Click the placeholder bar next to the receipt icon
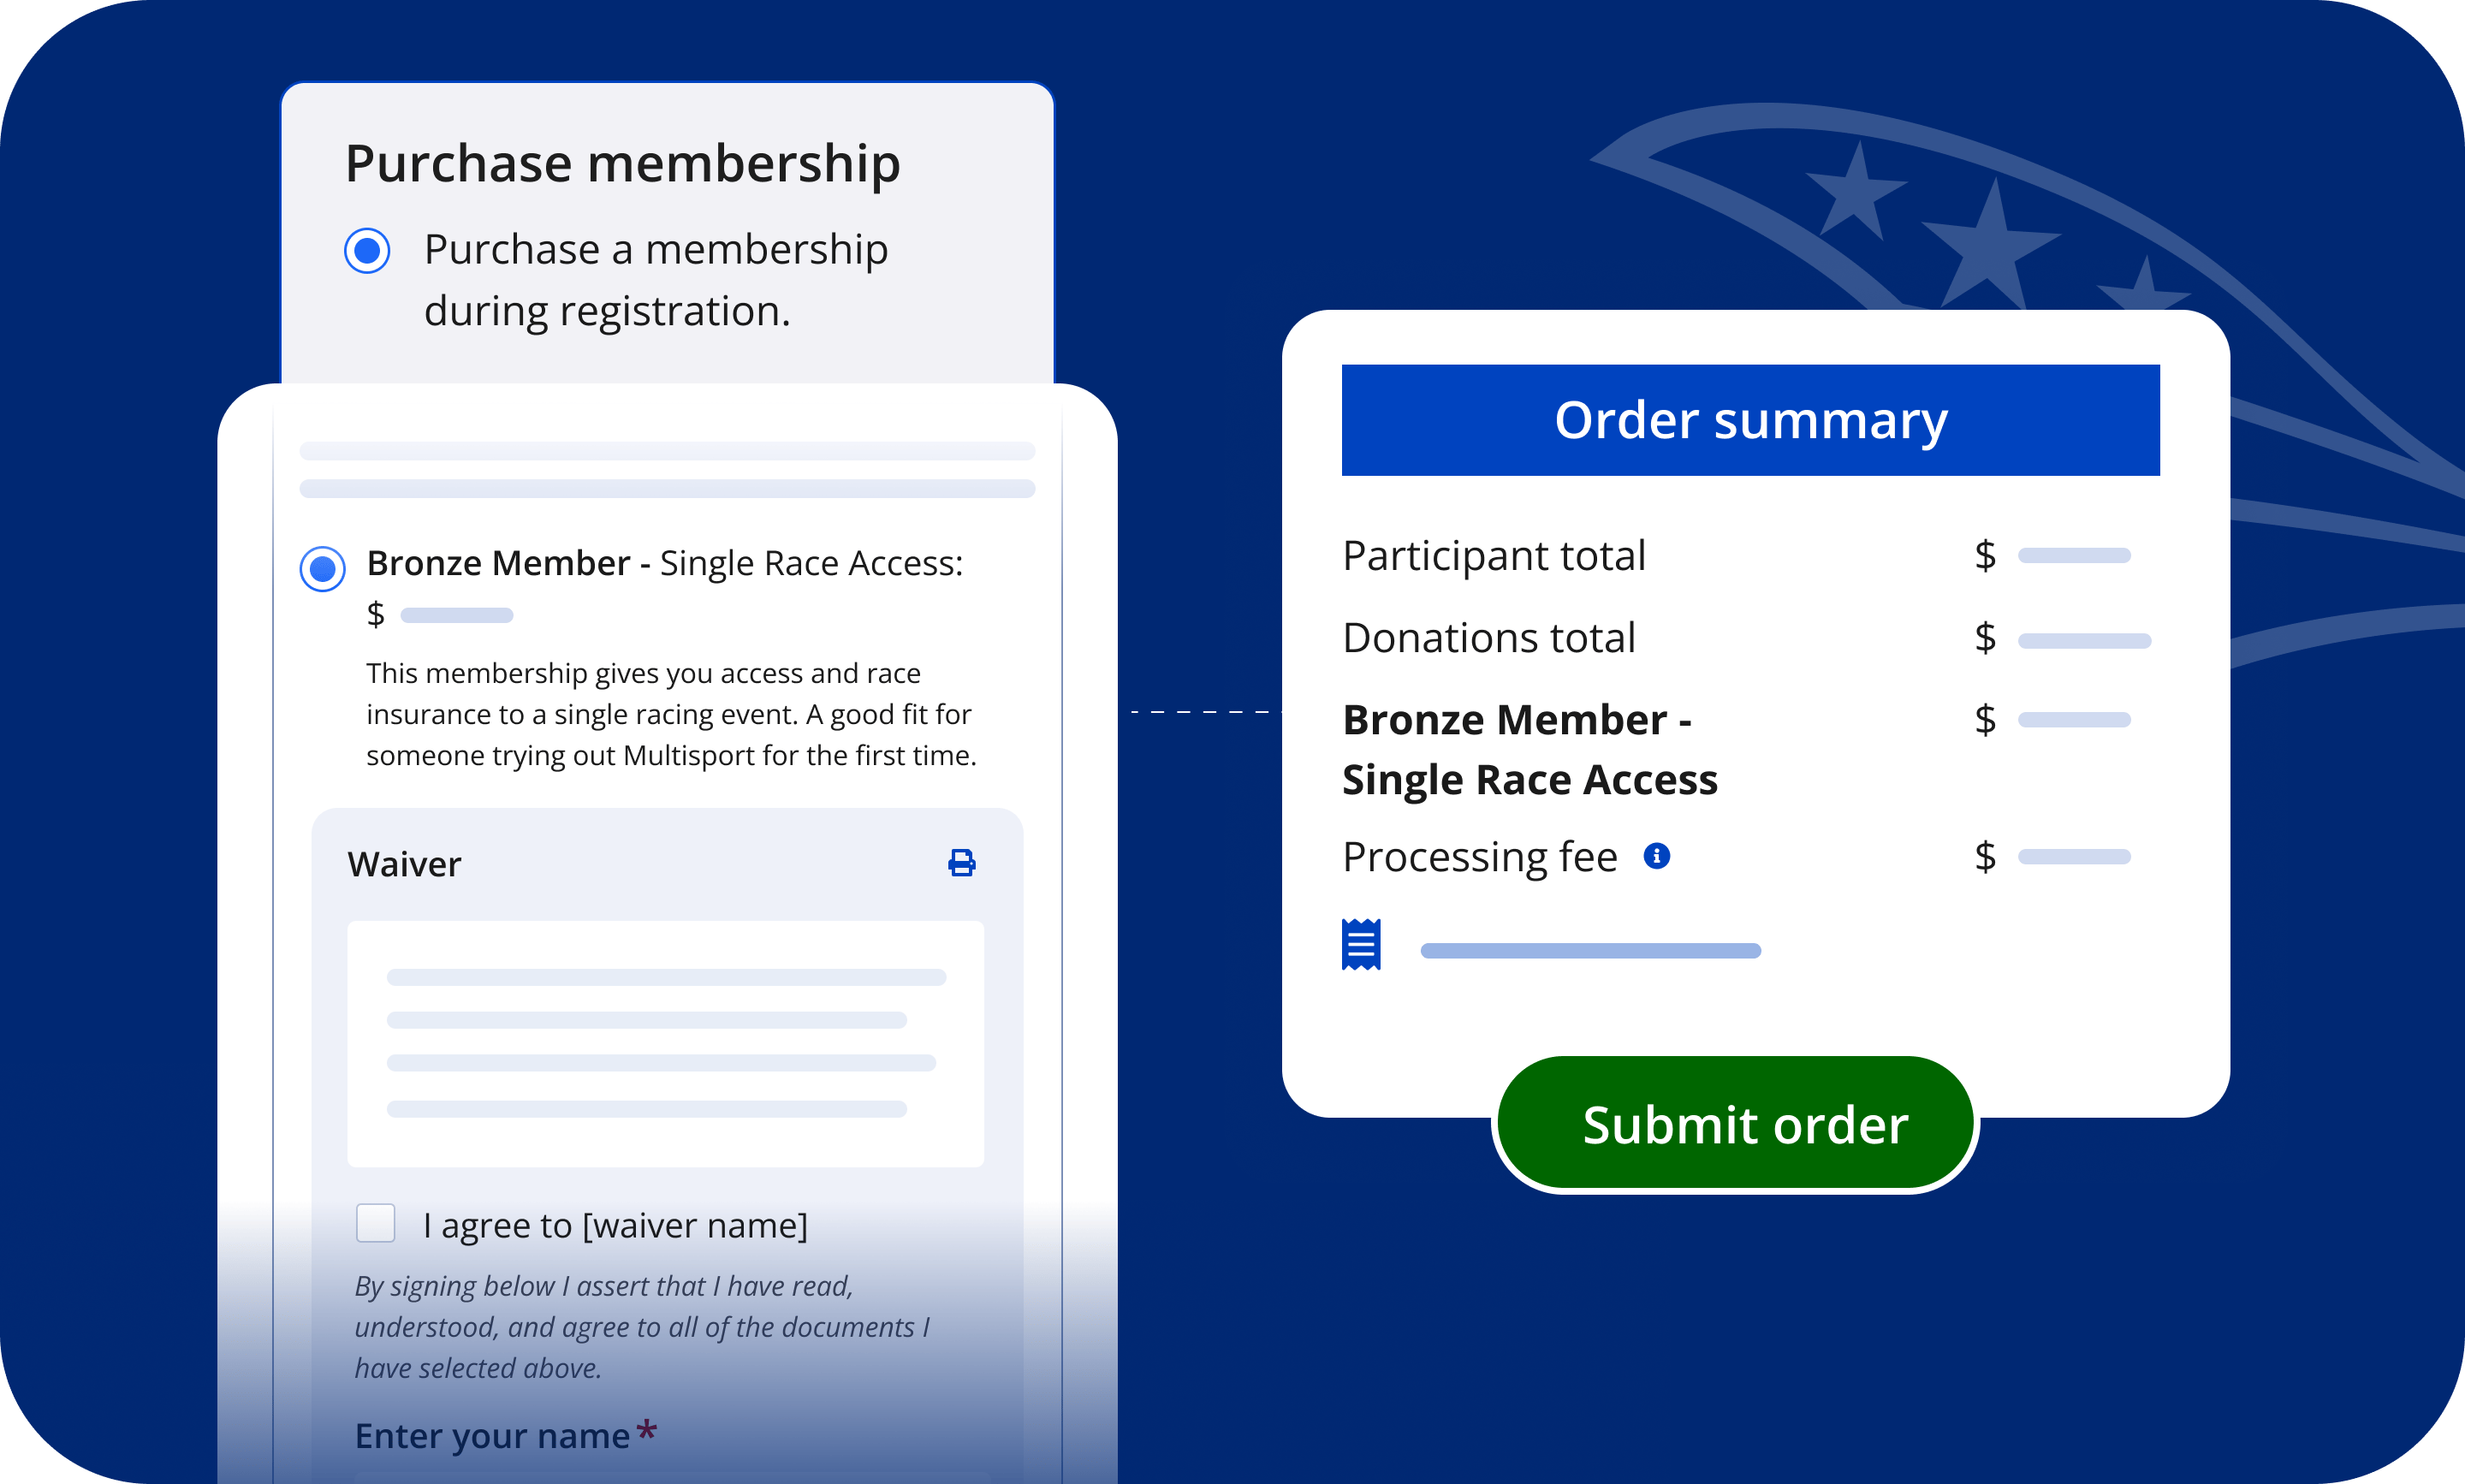 [1590, 951]
